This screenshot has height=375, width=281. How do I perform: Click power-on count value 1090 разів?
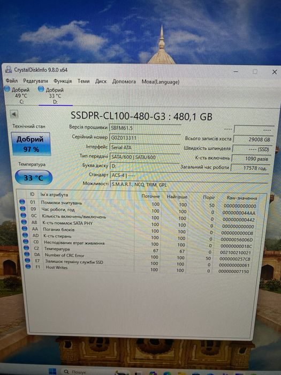pyautogui.click(x=251, y=159)
